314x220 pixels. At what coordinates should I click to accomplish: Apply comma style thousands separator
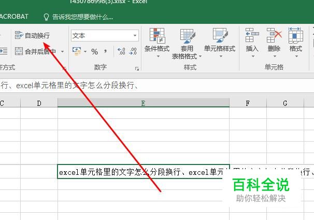click(x=105, y=51)
